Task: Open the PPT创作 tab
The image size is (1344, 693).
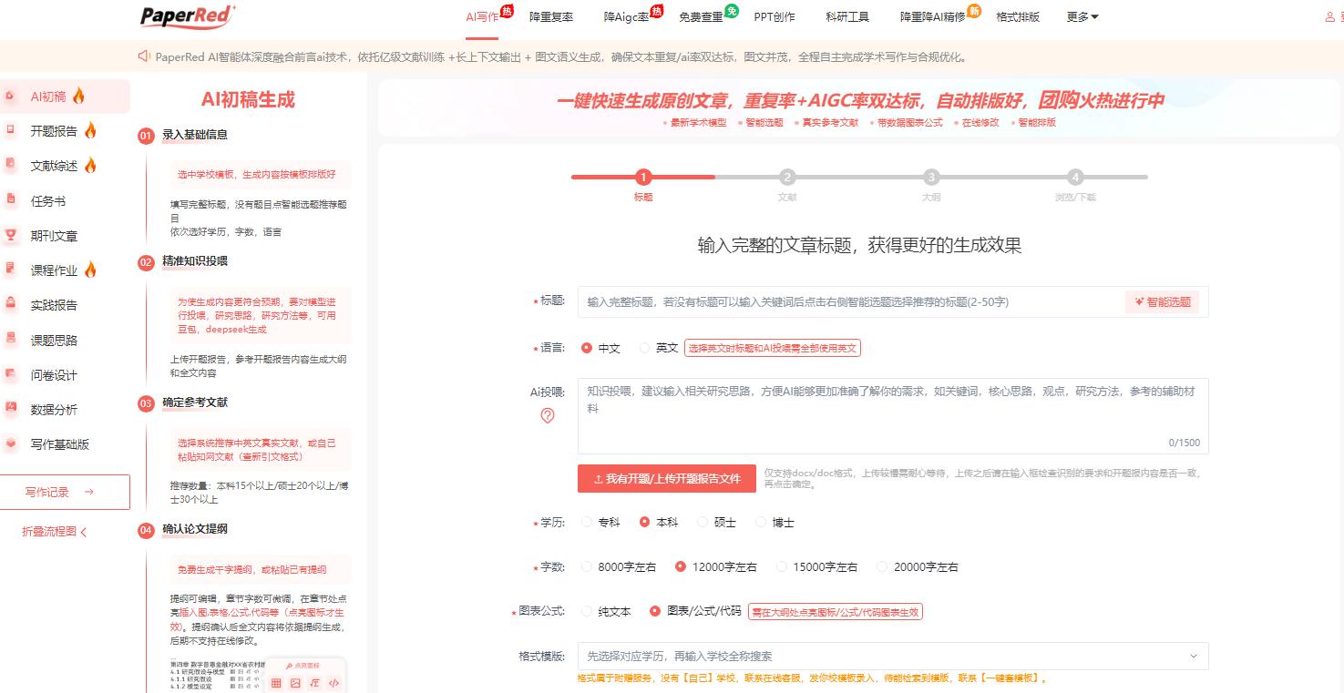Action: [775, 16]
